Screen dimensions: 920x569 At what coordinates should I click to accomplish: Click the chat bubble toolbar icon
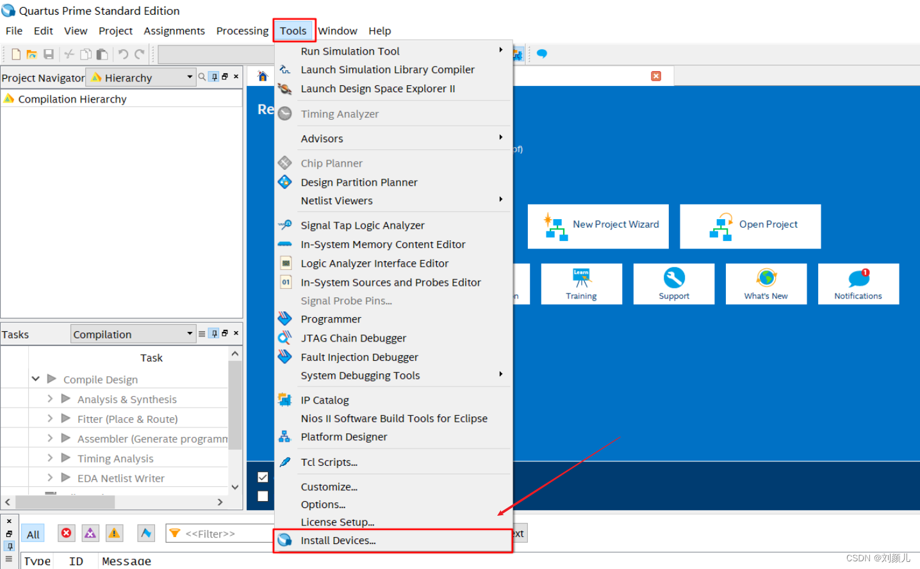coord(542,54)
